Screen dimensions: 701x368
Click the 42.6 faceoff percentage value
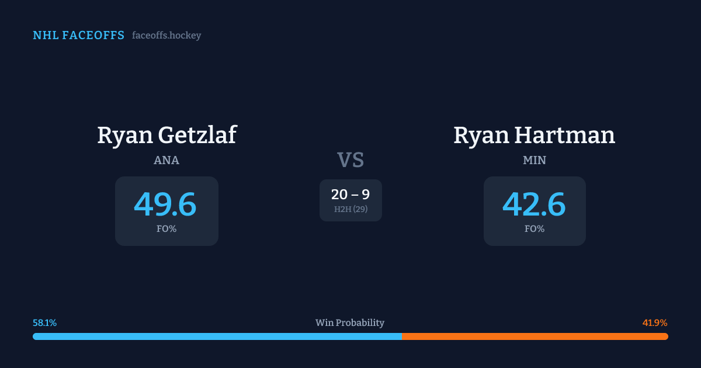[534, 204]
